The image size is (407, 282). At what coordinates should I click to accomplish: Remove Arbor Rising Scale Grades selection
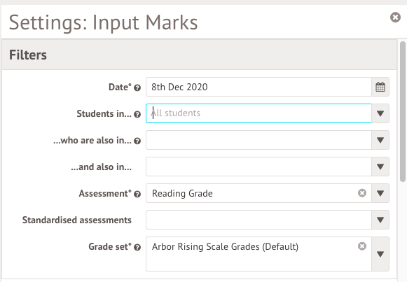[362, 246]
